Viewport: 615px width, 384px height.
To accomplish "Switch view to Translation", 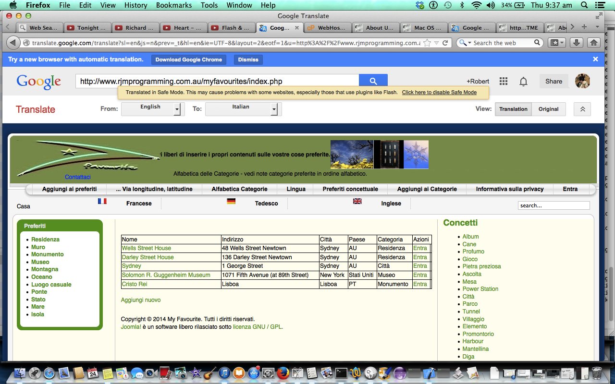I will click(x=513, y=109).
